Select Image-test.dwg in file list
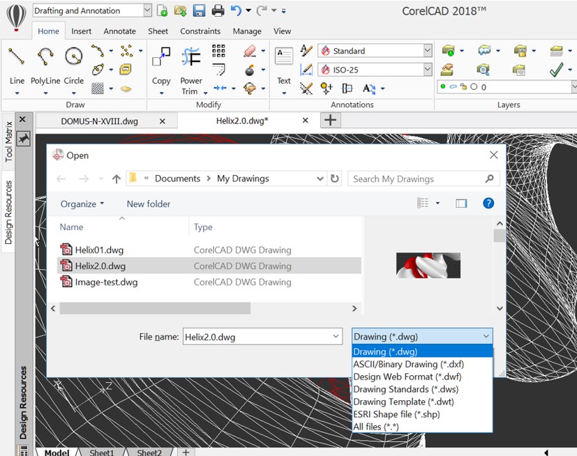Image resolution: width=577 pixels, height=456 pixels. 210,282
